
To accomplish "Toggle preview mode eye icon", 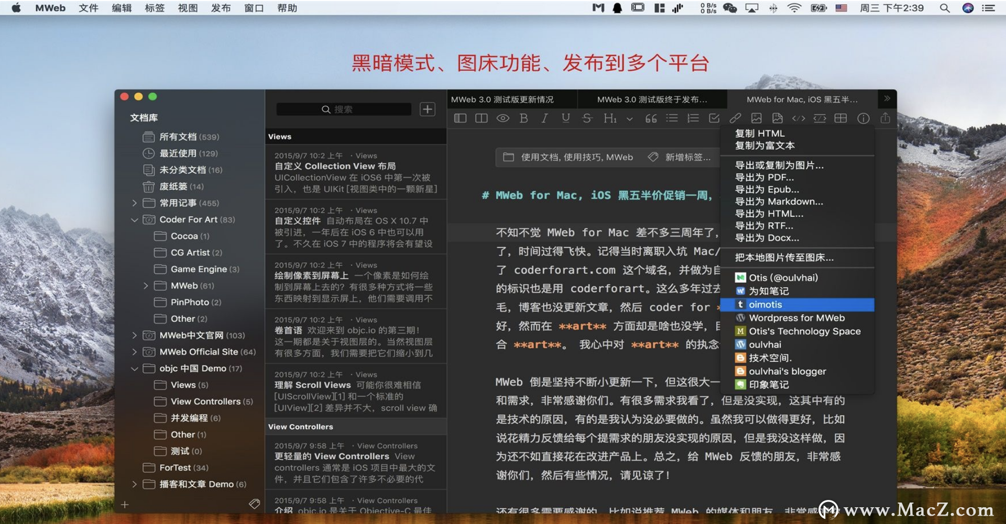I will [x=502, y=118].
